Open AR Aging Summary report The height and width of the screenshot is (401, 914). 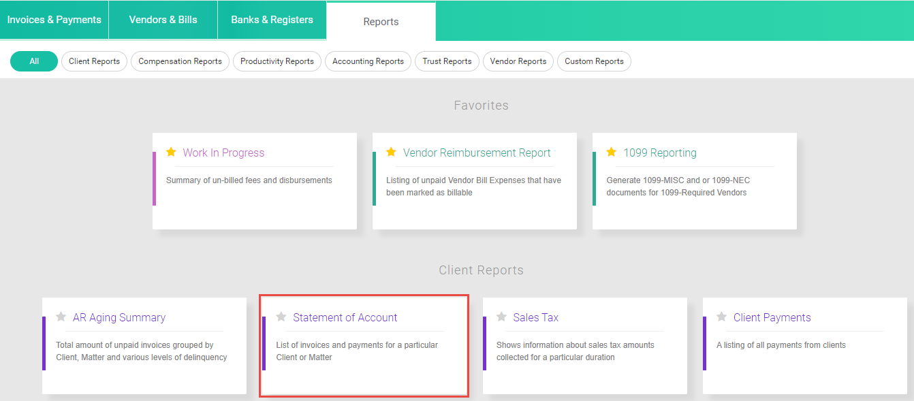coord(119,317)
